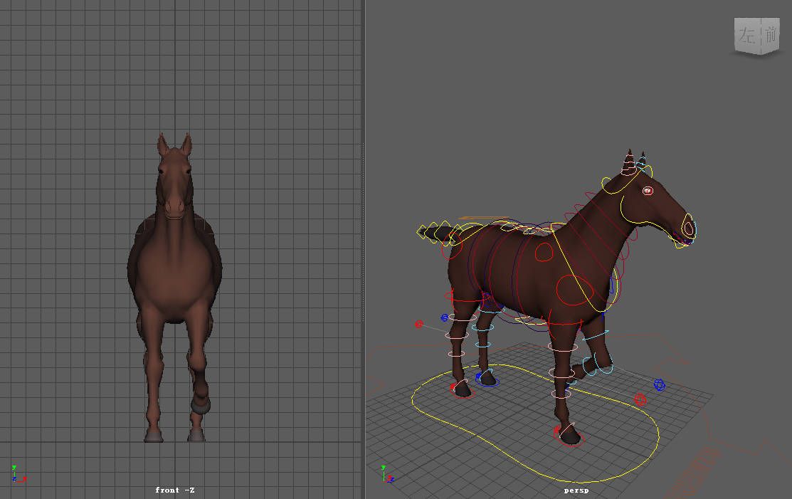The image size is (792, 499).
Task: Select the muzzle control ring on horse's nose
Action: coord(687,228)
